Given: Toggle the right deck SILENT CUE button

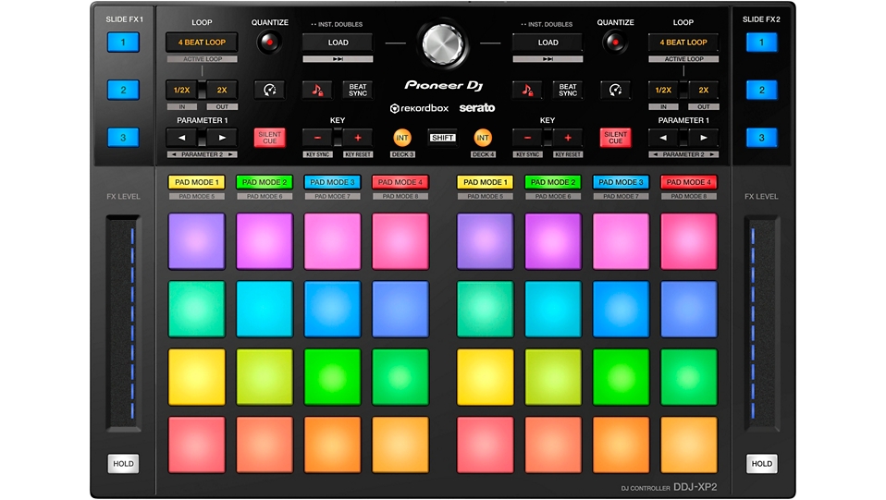Looking at the screenshot, I should point(615,138).
